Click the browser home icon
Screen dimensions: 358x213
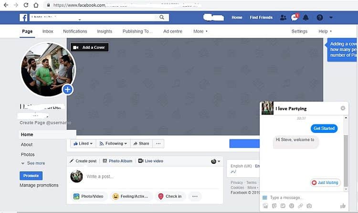(36, 5)
